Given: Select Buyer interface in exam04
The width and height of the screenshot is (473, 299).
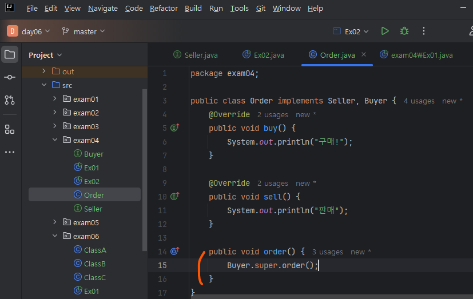Looking at the screenshot, I should (89, 154).
